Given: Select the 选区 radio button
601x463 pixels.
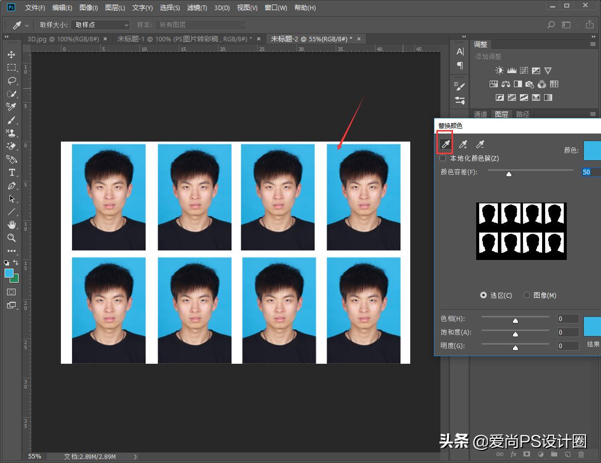Looking at the screenshot, I should pos(484,295).
